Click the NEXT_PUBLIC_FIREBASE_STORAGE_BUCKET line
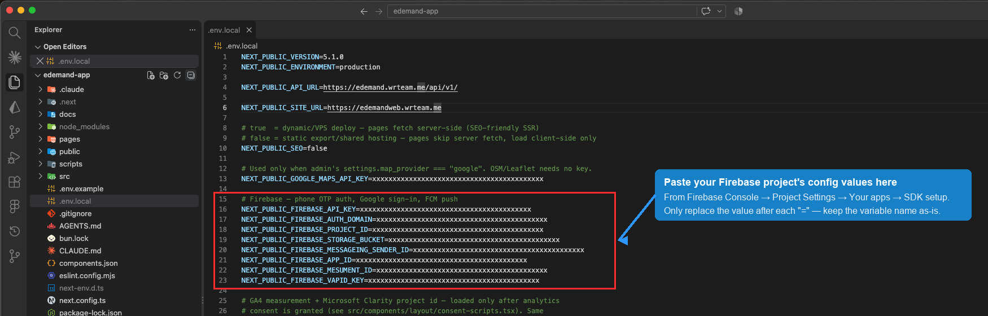Screen dimensions: 988x316 pos(400,240)
